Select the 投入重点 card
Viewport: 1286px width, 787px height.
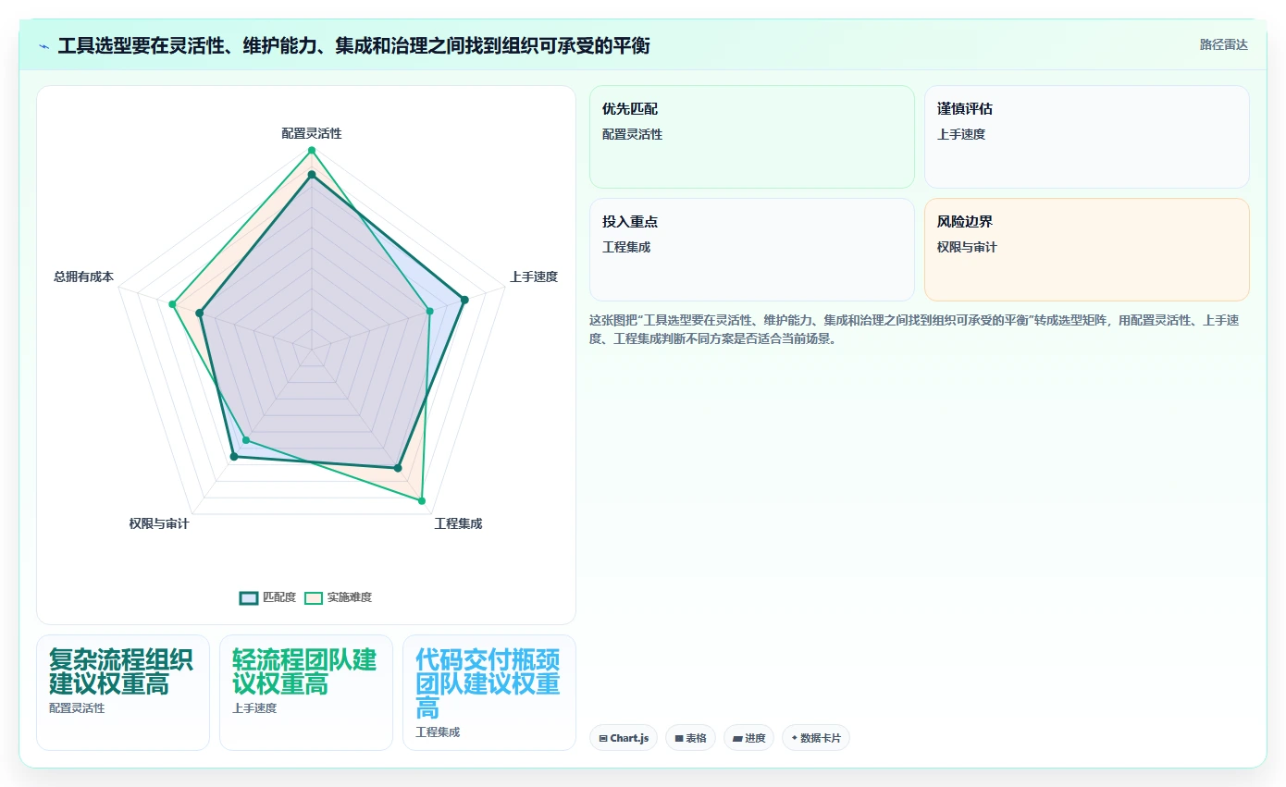click(x=751, y=250)
